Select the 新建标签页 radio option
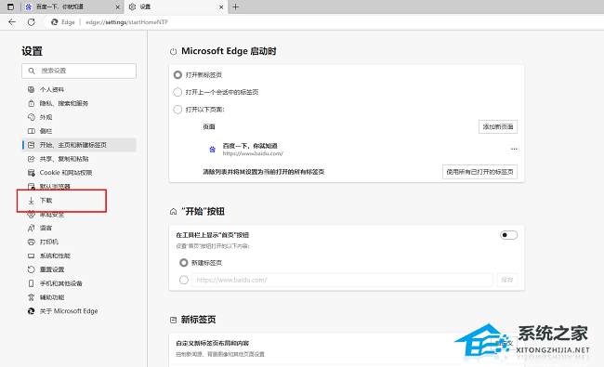The height and width of the screenshot is (367, 604). [x=184, y=263]
